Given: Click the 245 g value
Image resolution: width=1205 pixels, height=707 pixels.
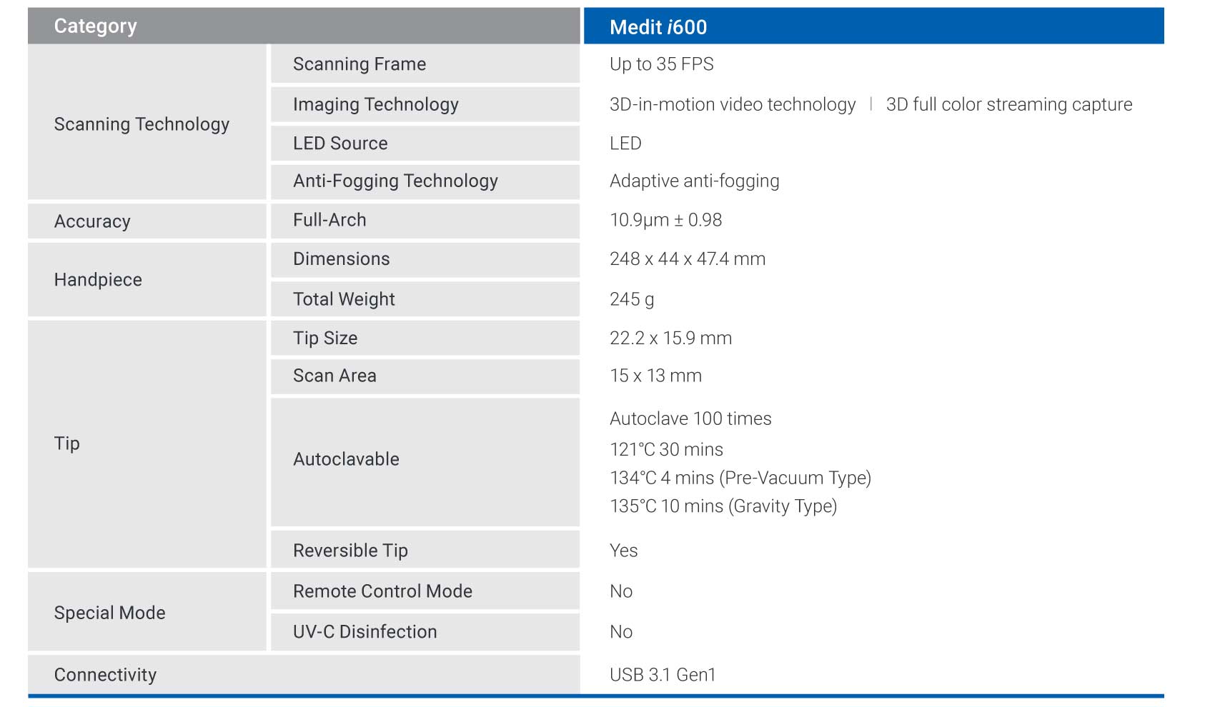Looking at the screenshot, I should click(632, 299).
